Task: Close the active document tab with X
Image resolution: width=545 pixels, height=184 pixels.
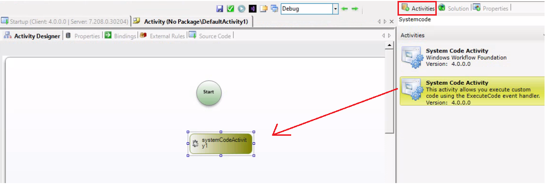Action: [x=392, y=22]
